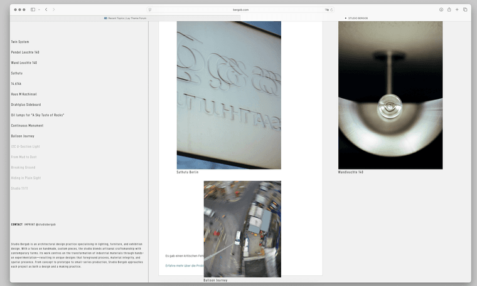This screenshot has height=286, width=477.
Task: Toggle the Safari sidebar icon
Action: pyautogui.click(x=33, y=10)
